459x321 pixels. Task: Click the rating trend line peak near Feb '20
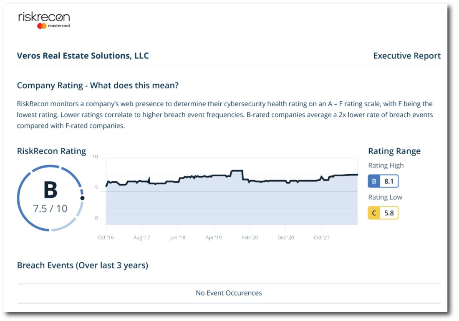(237, 170)
